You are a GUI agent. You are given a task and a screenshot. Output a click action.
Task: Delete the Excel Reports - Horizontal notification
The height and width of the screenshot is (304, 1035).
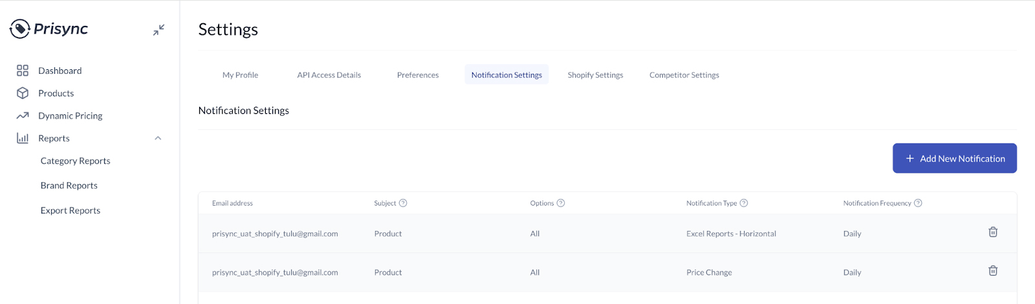[x=992, y=232]
